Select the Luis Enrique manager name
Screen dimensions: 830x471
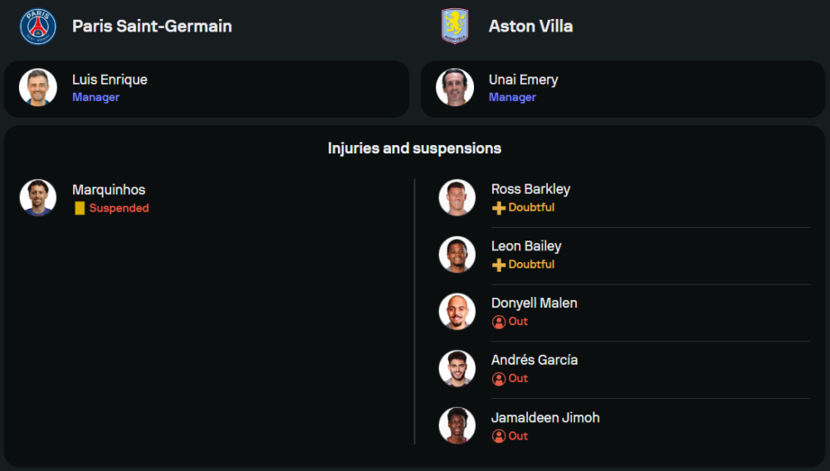(110, 80)
